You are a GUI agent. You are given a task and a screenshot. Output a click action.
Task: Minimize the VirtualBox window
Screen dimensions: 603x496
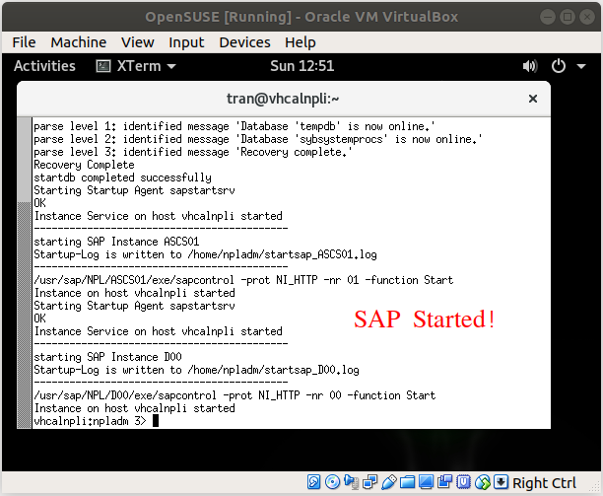point(547,17)
